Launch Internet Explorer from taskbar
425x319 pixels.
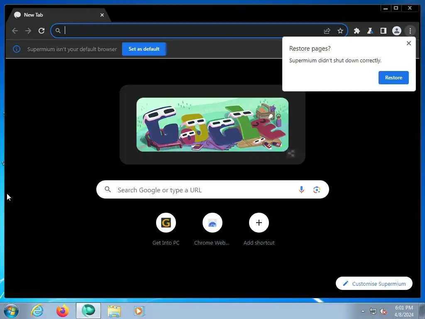point(37,311)
